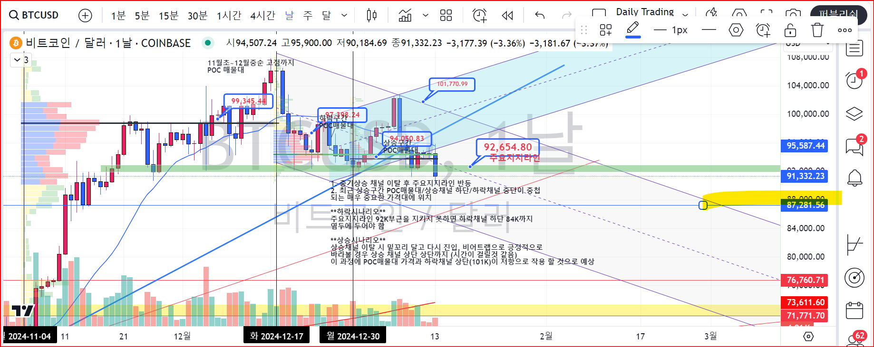Screen dimensions: 874x347
Task: Open the BTCUSD symbol search
Action: pyautogui.click(x=34, y=15)
